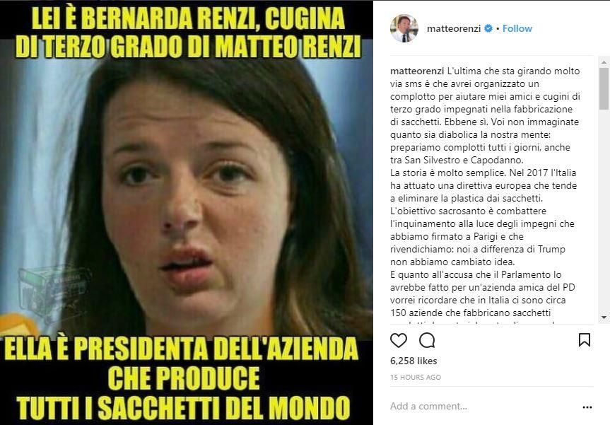Open the three-dots more options menu
610x425 pixels.
pyautogui.click(x=587, y=407)
